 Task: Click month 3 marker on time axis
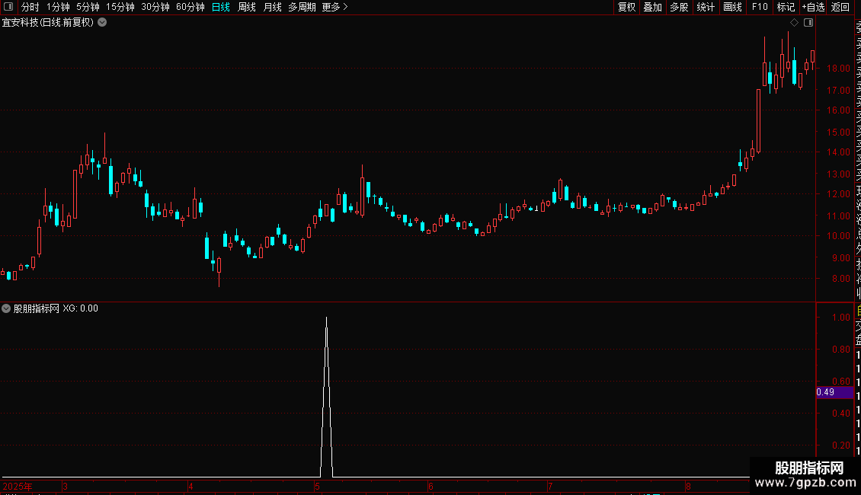tap(65, 486)
